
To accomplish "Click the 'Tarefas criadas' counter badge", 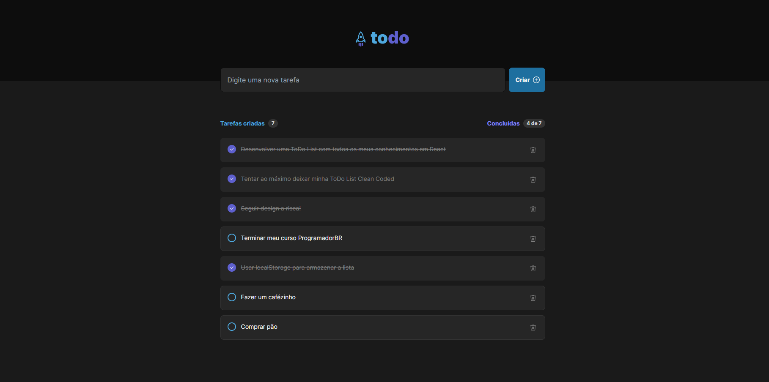I will coord(273,123).
